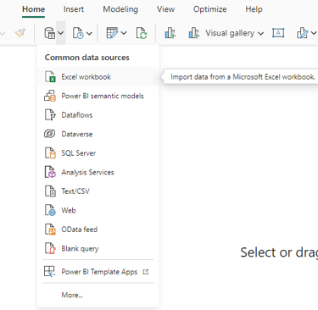Click the Format painter brush icon

click(x=20, y=33)
